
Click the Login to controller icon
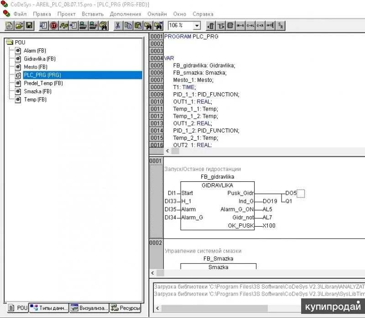click(x=83, y=26)
